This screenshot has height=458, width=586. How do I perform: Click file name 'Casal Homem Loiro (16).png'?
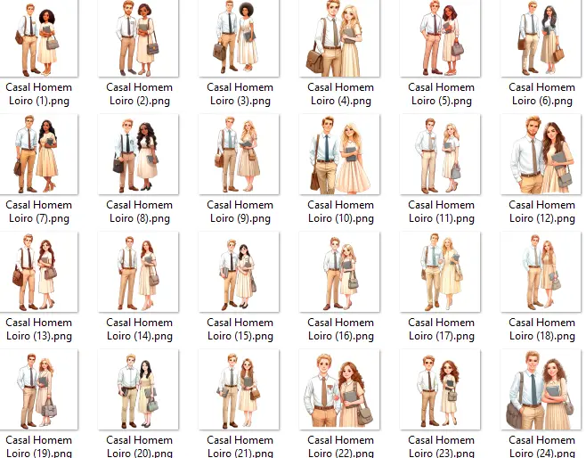coord(340,329)
